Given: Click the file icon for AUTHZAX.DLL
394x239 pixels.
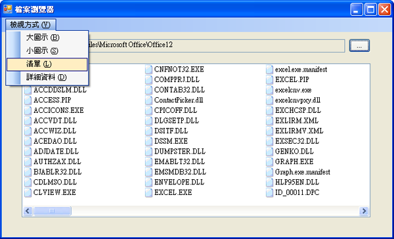Looking at the screenshot, I should [x=28, y=162].
